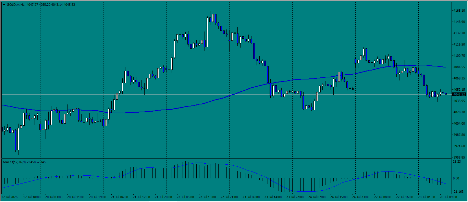Image resolution: width=468 pixels, height=202 pixels.
Task: Click the 23 Jul 14:00 time label
Action: [273, 197]
